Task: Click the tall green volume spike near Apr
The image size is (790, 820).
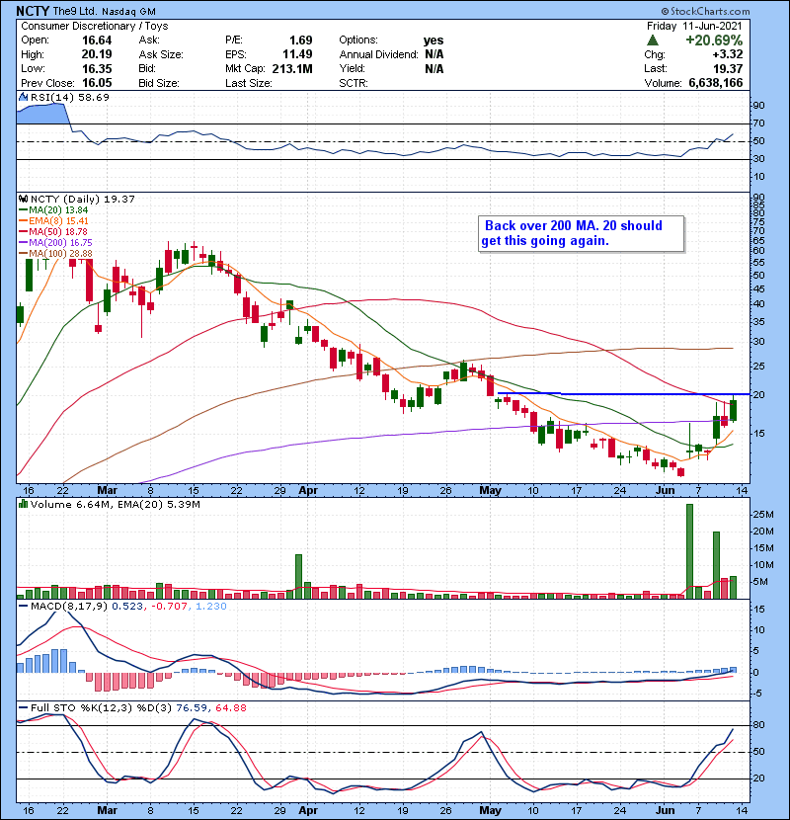Action: pos(298,576)
